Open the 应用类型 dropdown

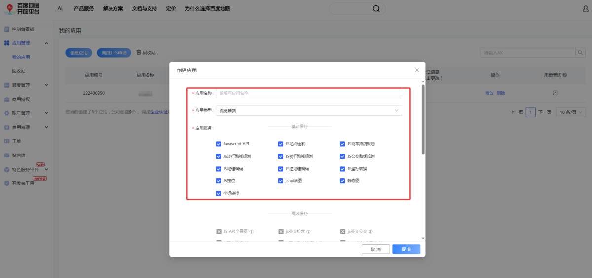tap(308, 111)
